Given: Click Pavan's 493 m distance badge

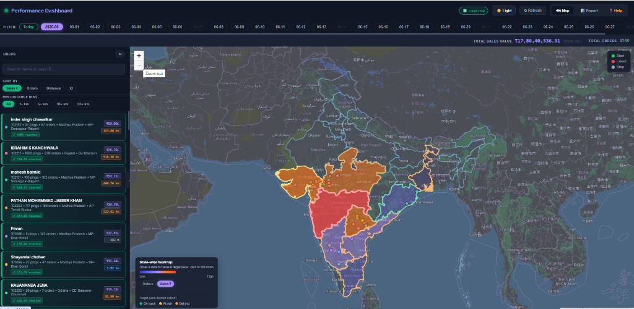Looking at the screenshot, I should [x=111, y=240].
